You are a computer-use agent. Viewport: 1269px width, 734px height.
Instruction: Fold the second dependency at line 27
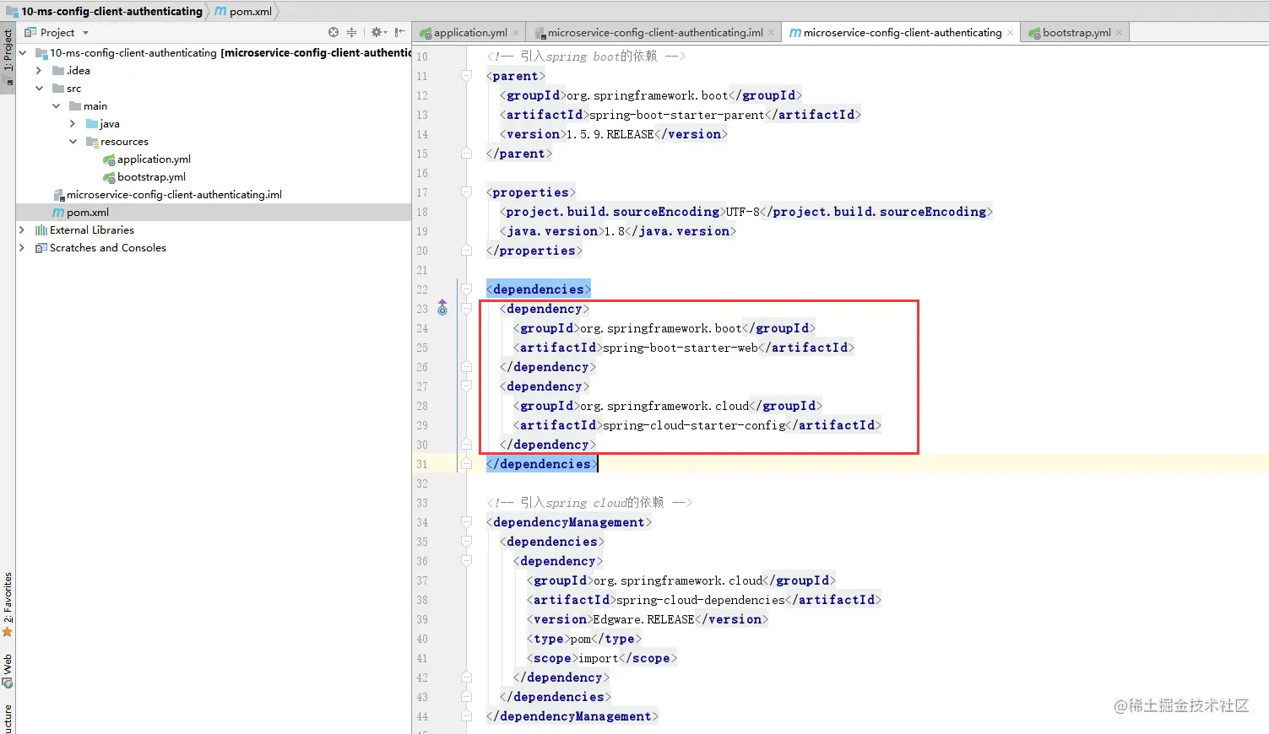click(x=466, y=386)
